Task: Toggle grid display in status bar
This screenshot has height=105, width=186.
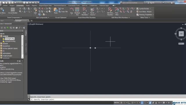Action: click(x=121, y=103)
